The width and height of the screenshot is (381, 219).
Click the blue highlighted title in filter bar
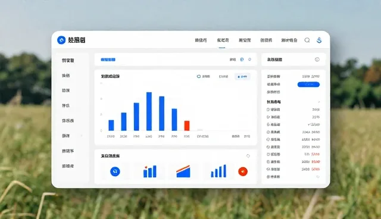(108, 60)
